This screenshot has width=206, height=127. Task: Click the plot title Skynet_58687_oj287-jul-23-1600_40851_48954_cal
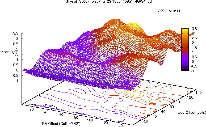pyautogui.click(x=109, y=2)
